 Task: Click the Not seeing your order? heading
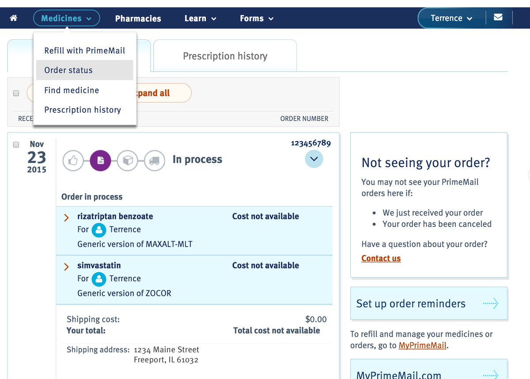tap(426, 163)
